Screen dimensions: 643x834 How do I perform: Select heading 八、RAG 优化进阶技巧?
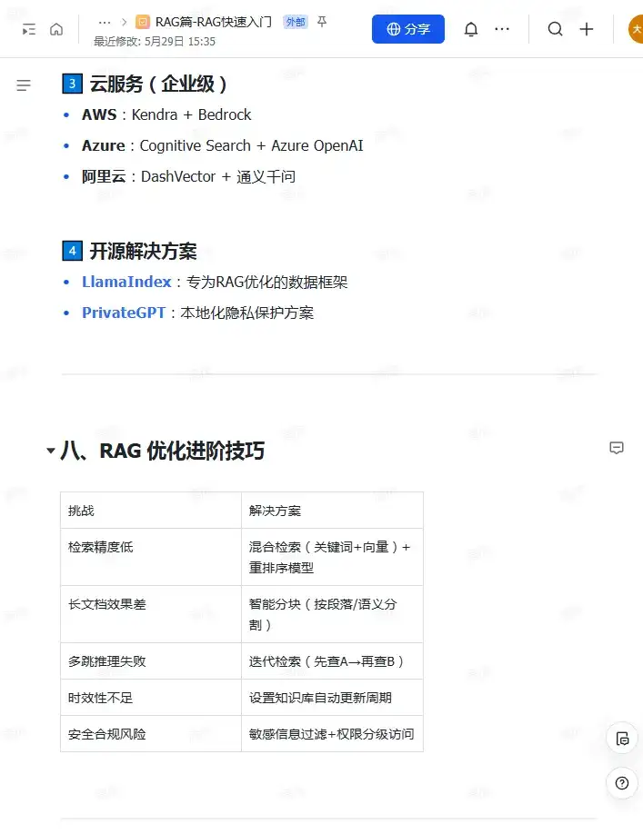[x=163, y=451]
